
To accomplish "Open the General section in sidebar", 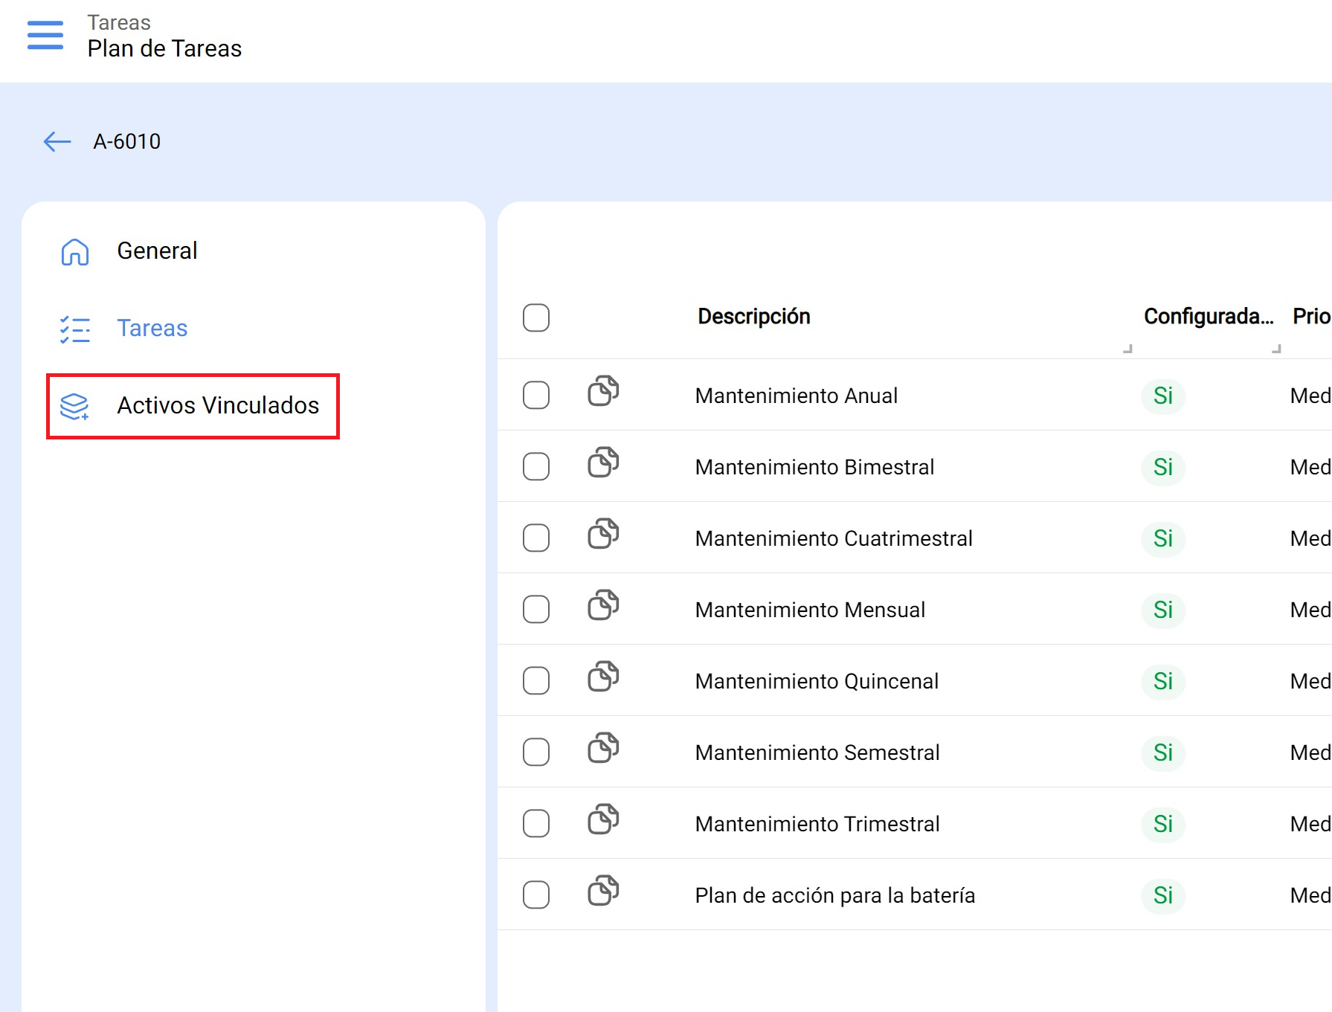I will (x=157, y=251).
